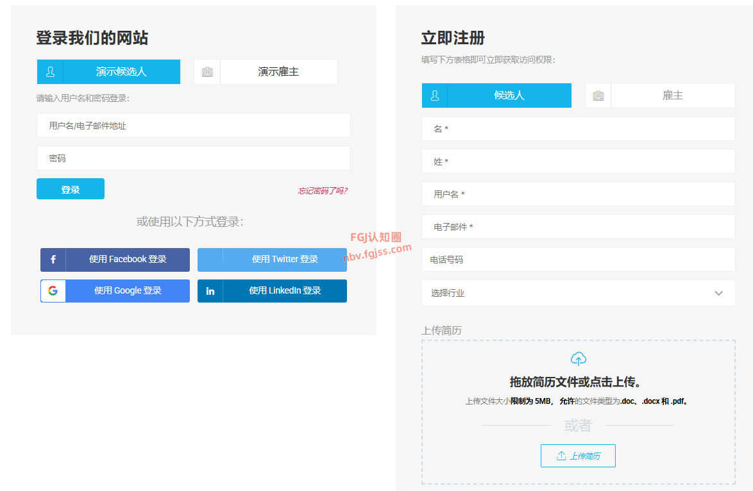The width and height of the screenshot is (753, 491).
Task: Click the building icon on 雇主 register tab
Action: tap(598, 95)
